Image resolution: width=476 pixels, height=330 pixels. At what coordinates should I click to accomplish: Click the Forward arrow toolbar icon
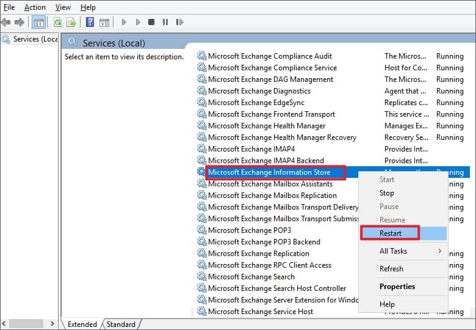[x=20, y=22]
